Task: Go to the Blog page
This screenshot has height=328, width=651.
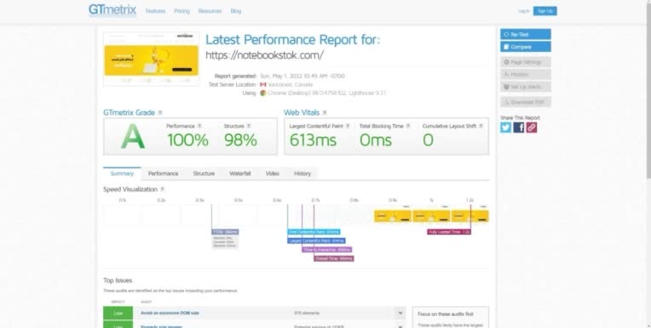Action: click(x=236, y=11)
